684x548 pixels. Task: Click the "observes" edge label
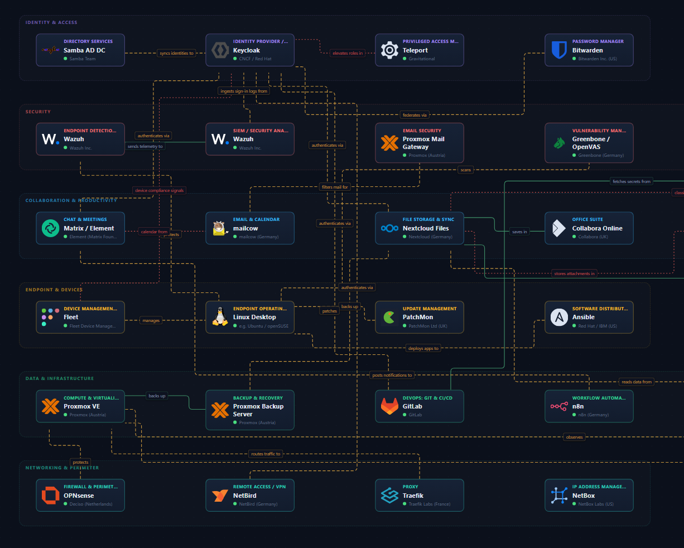click(x=575, y=437)
